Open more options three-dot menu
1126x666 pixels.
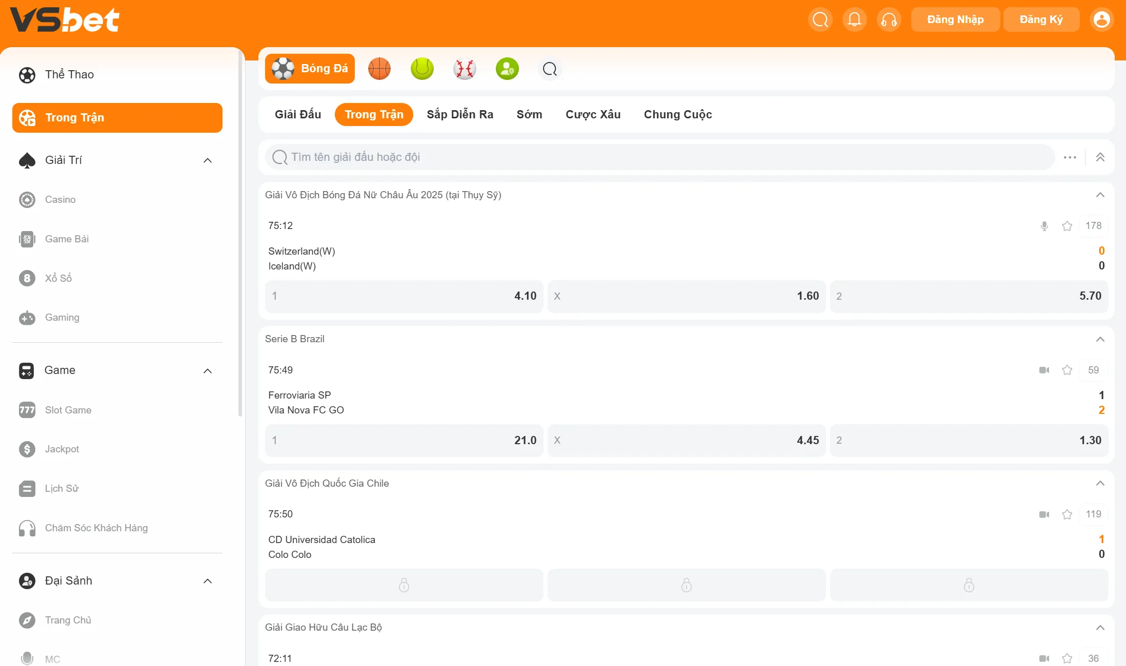pyautogui.click(x=1070, y=157)
